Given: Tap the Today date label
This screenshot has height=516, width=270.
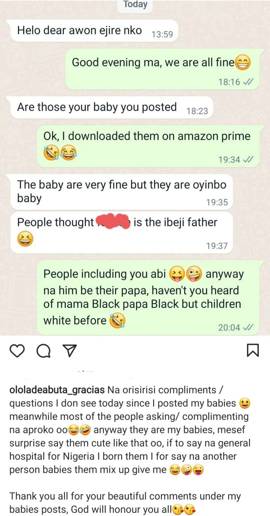Looking at the screenshot, I should click(x=135, y=5).
